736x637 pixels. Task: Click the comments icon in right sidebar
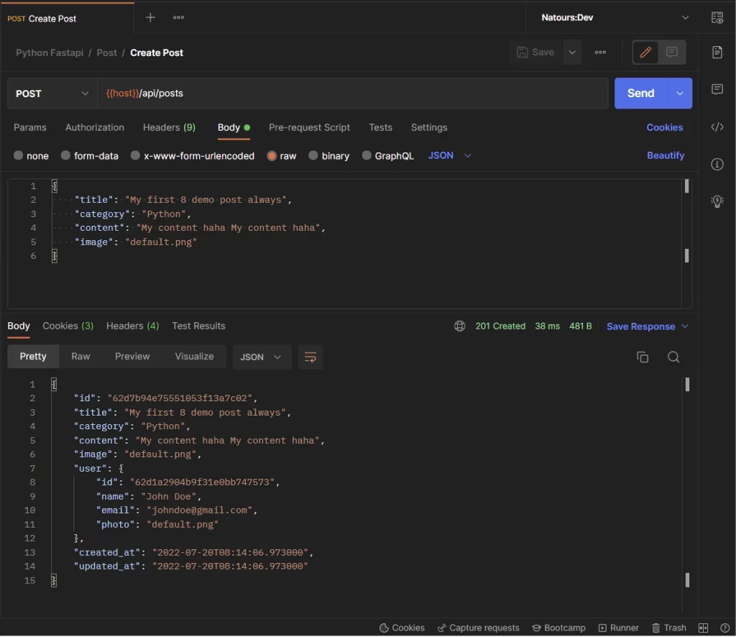click(x=717, y=89)
